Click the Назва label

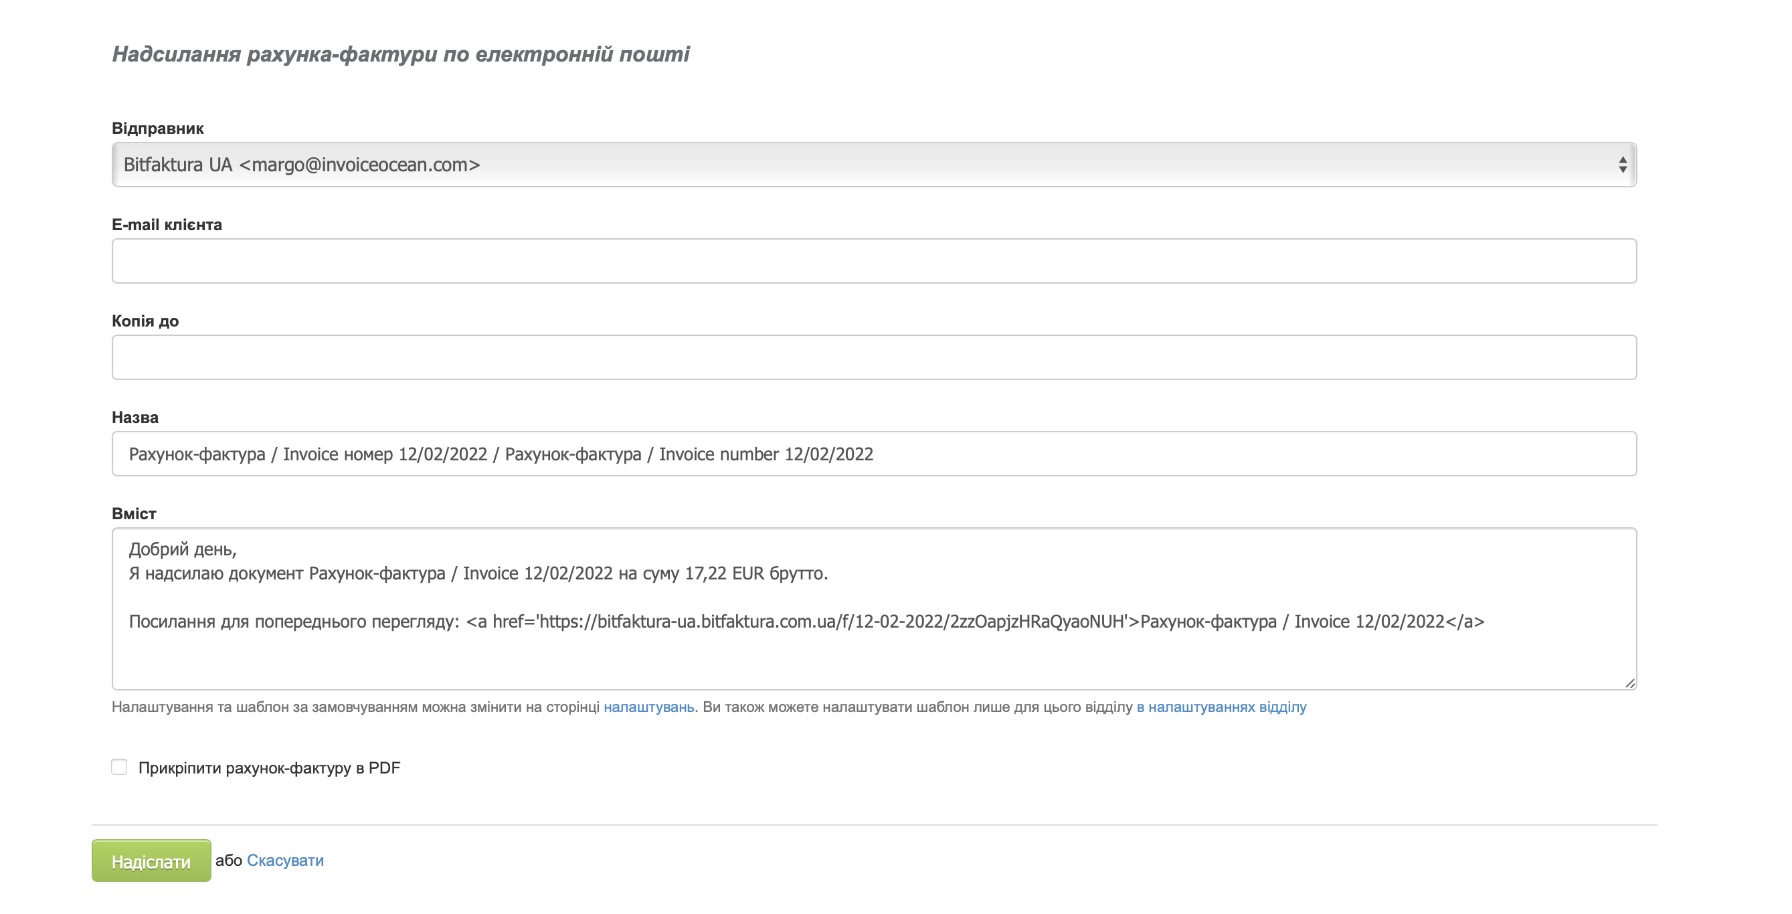coord(135,418)
